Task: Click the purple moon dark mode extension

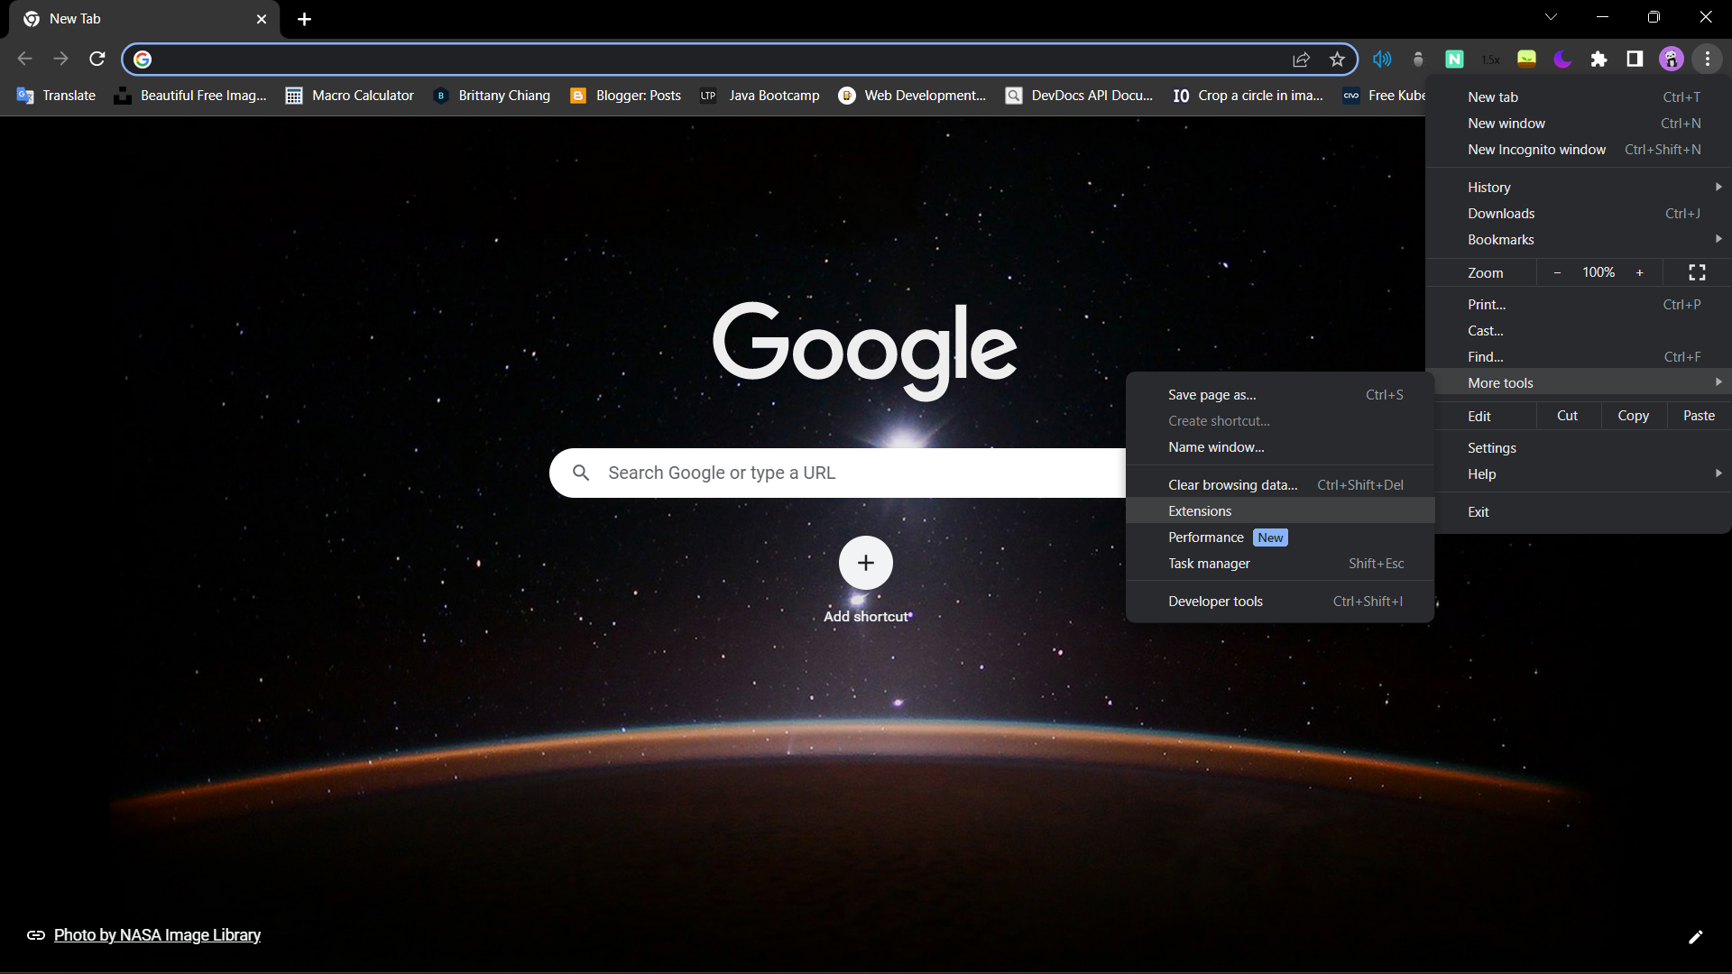Action: click(1562, 60)
